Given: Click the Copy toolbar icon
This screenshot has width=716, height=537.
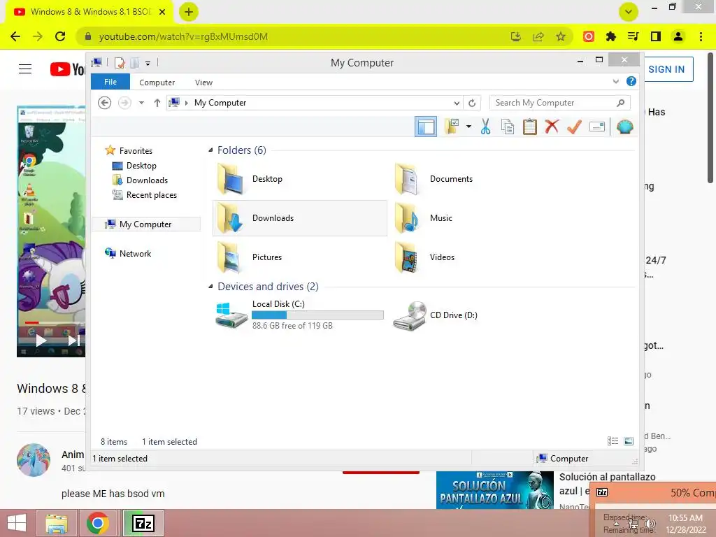Looking at the screenshot, I should point(508,127).
